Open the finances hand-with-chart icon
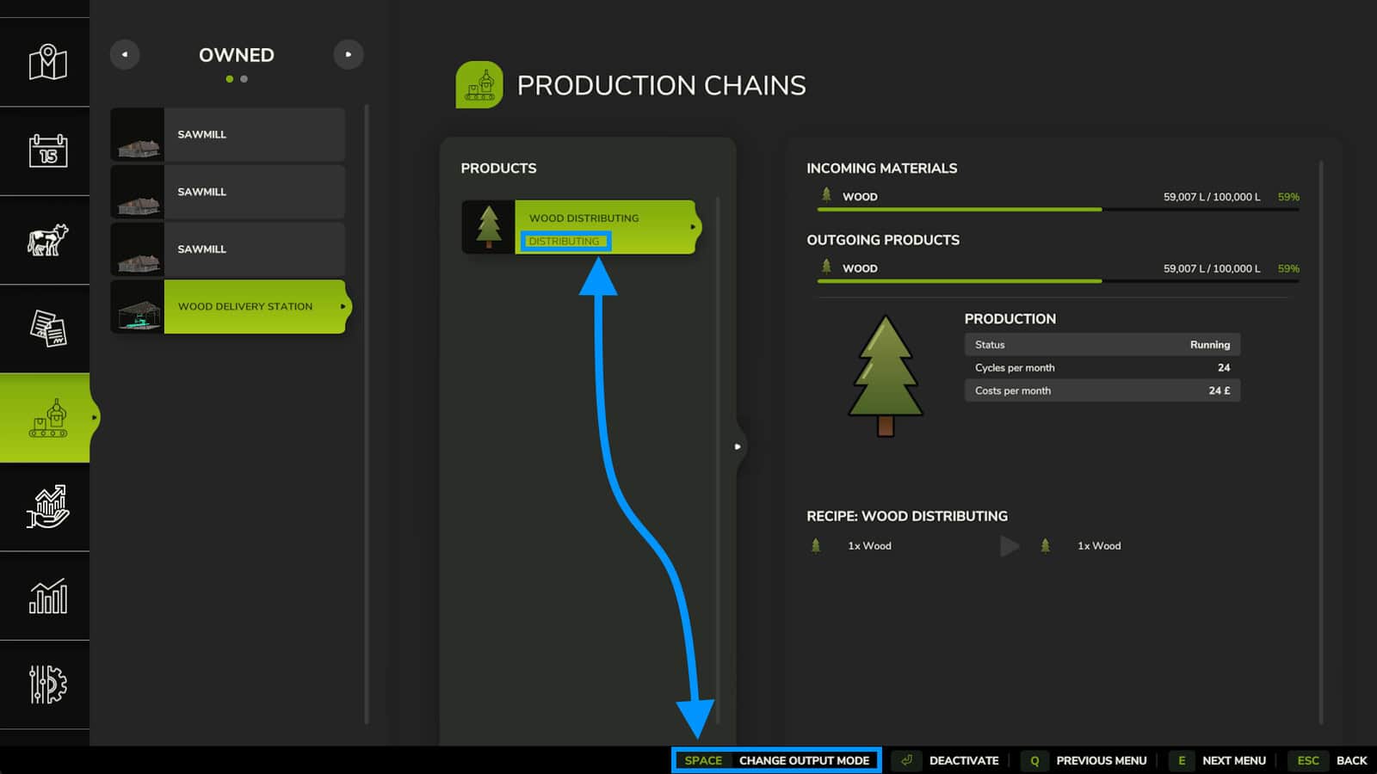This screenshot has height=774, width=1377. click(x=47, y=507)
